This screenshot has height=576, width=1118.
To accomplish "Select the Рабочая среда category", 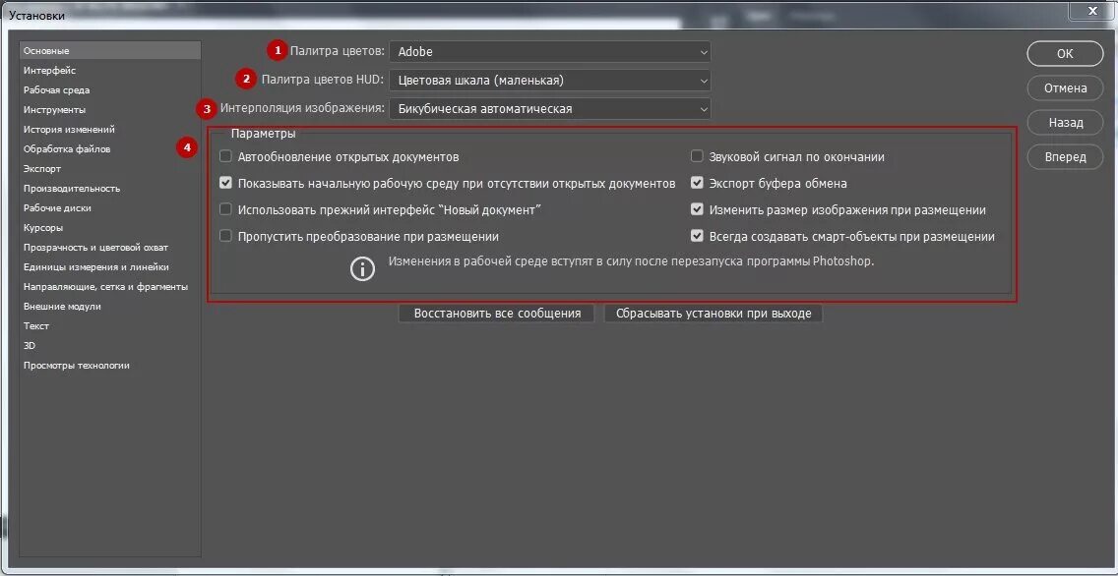I will coord(110,90).
